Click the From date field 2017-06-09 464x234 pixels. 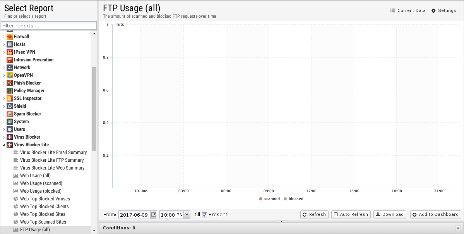pos(134,215)
